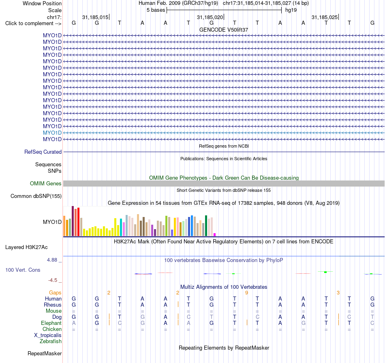Click the 'Click to complement -->' label
Viewport: 385px width, 363px height.
pos(33,24)
